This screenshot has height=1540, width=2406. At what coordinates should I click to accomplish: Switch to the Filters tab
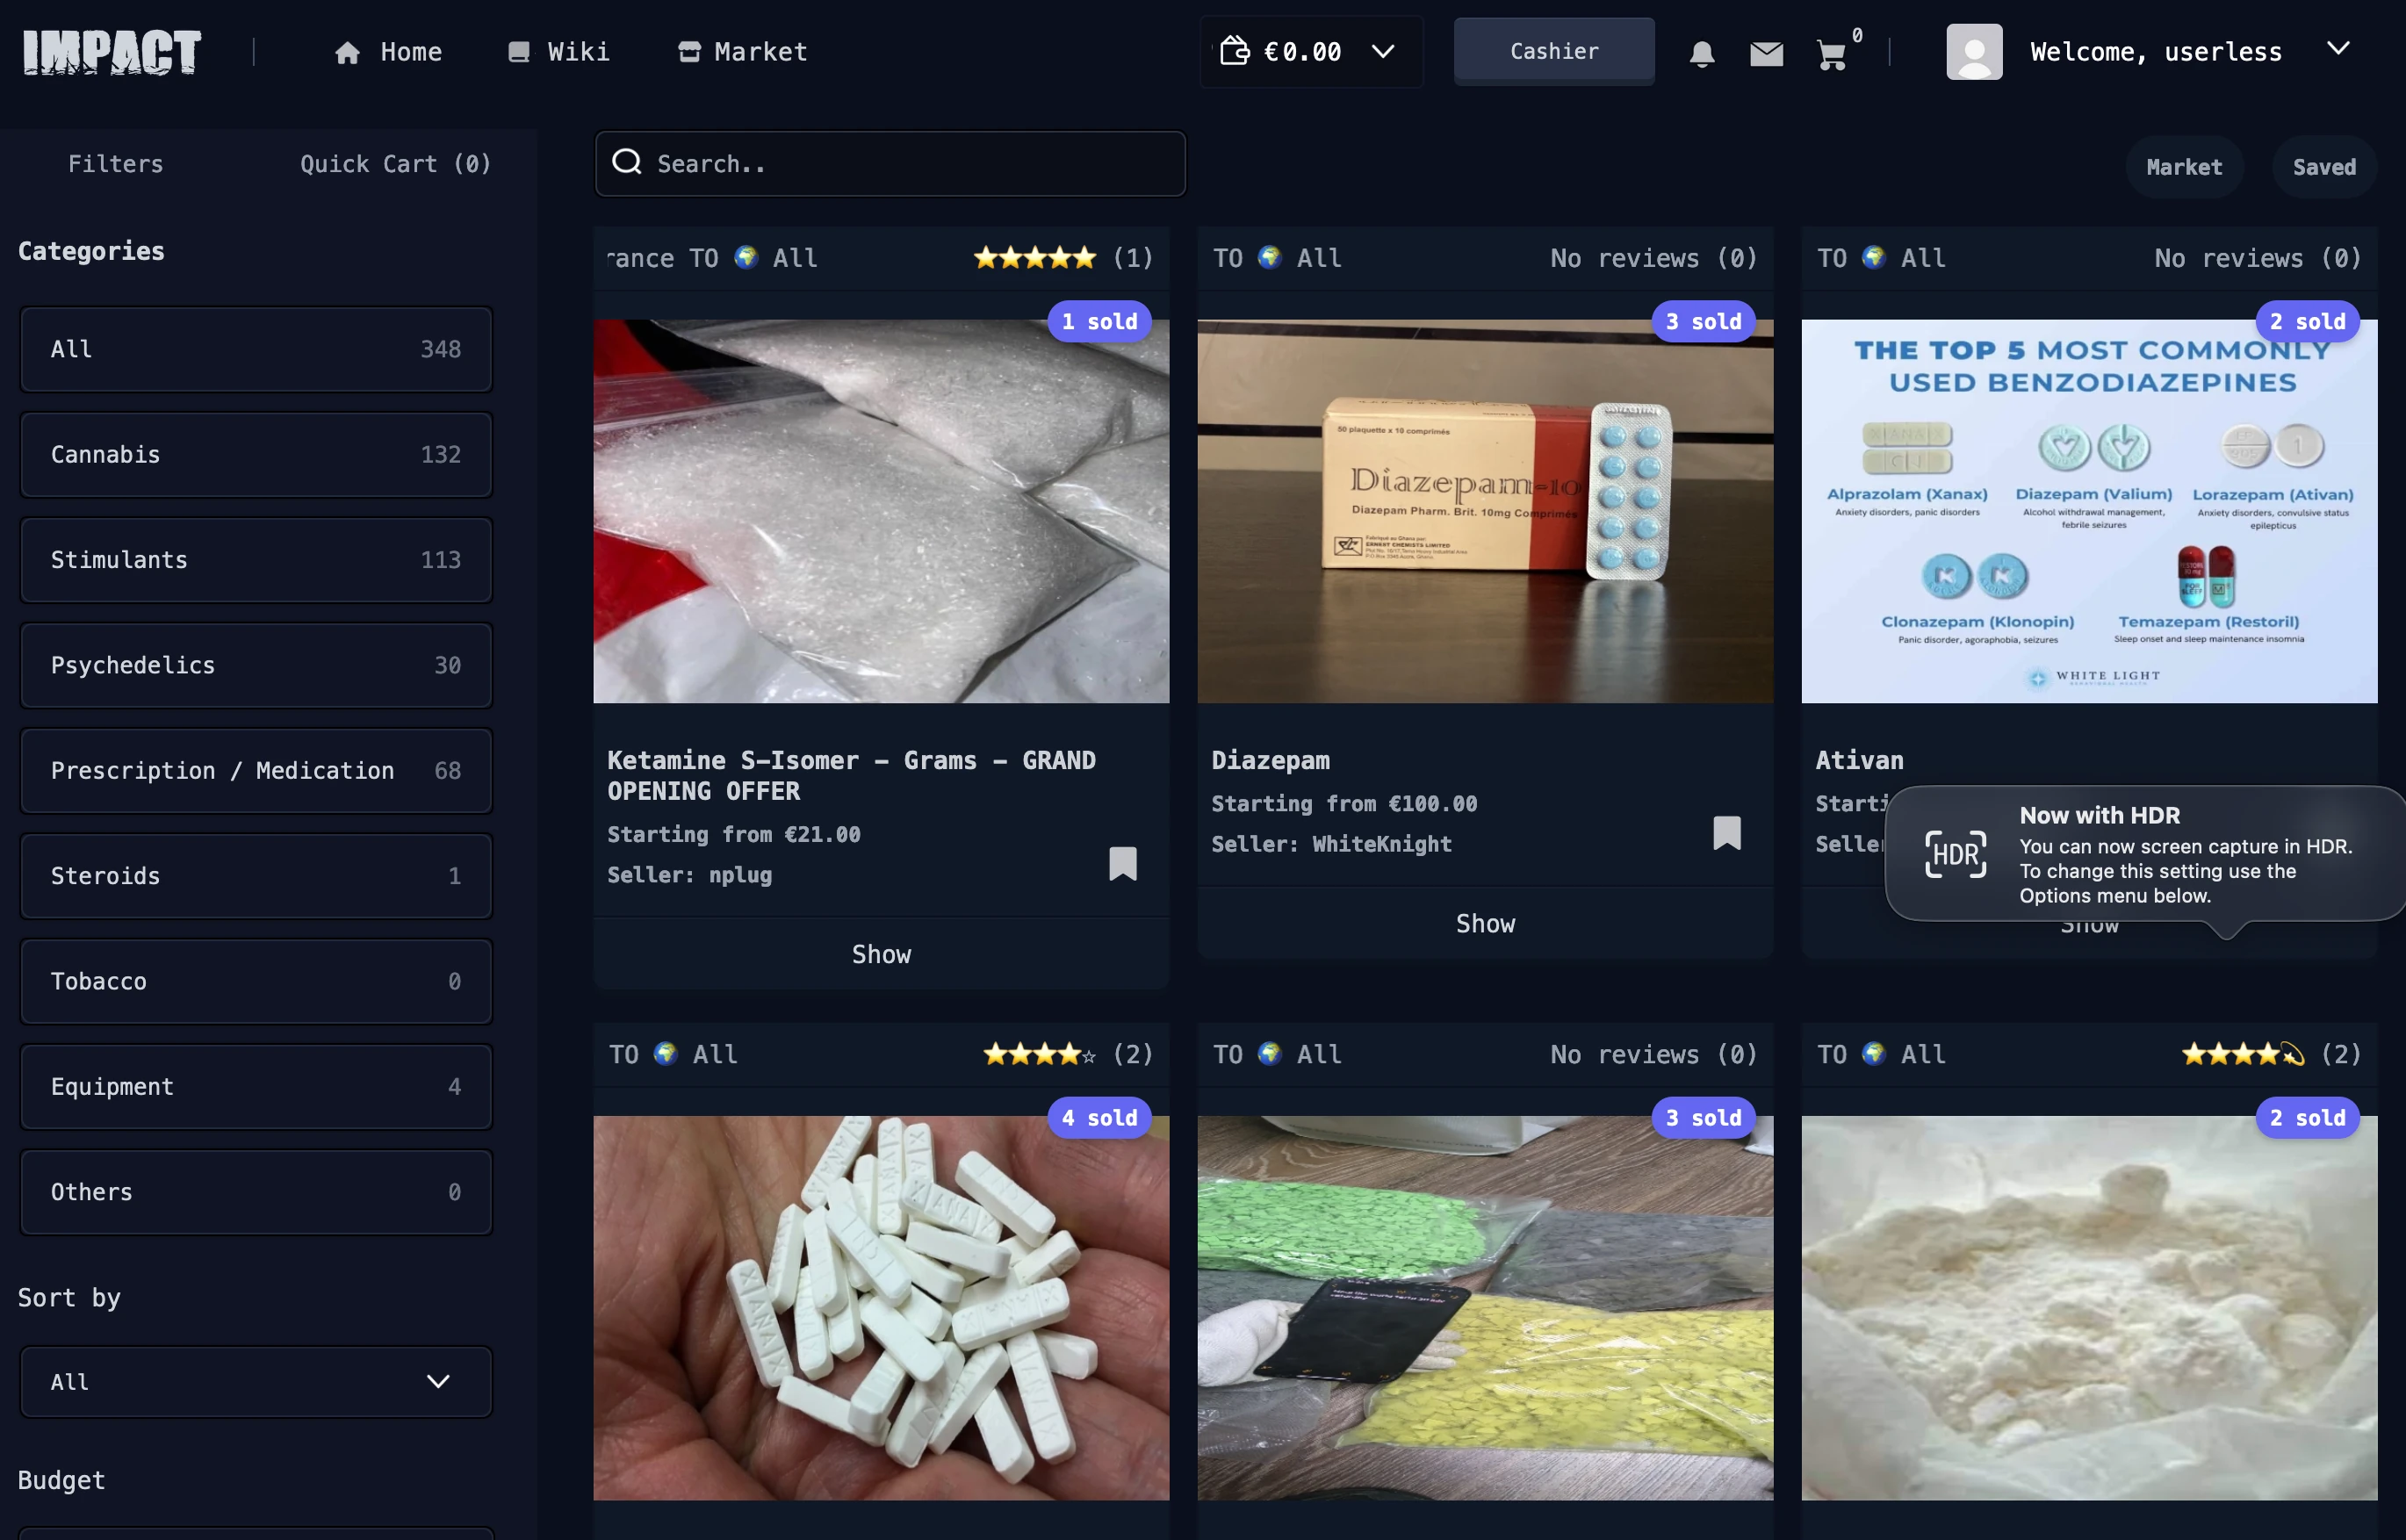pos(114,163)
